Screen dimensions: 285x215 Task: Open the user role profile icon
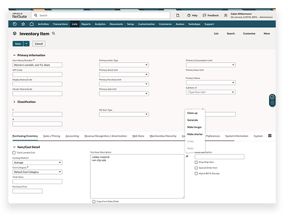pyautogui.click(x=226, y=16)
